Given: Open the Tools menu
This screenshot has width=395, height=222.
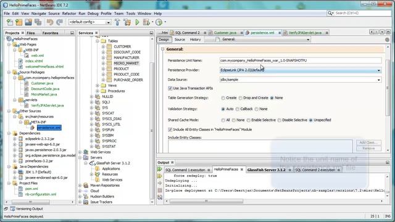Looking at the screenshot, I should [x=131, y=14].
